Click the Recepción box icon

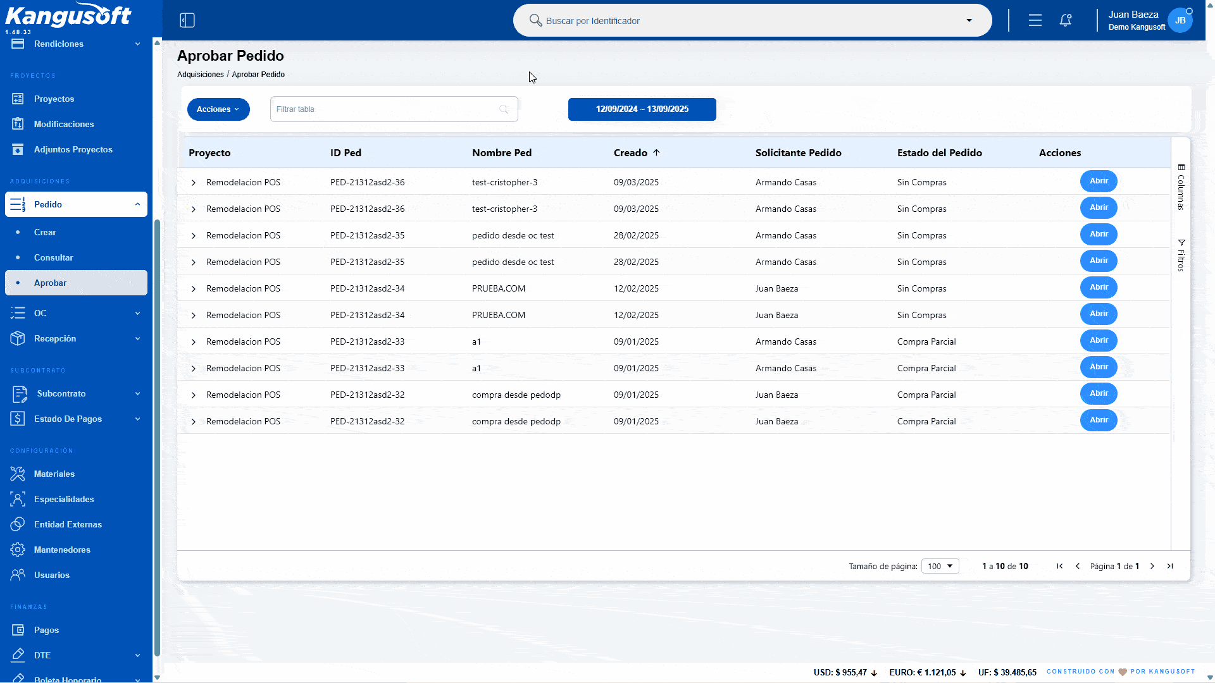[18, 338]
